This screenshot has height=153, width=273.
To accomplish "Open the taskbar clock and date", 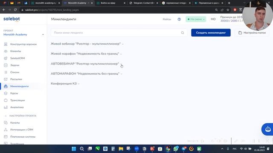I will coord(259,149).
